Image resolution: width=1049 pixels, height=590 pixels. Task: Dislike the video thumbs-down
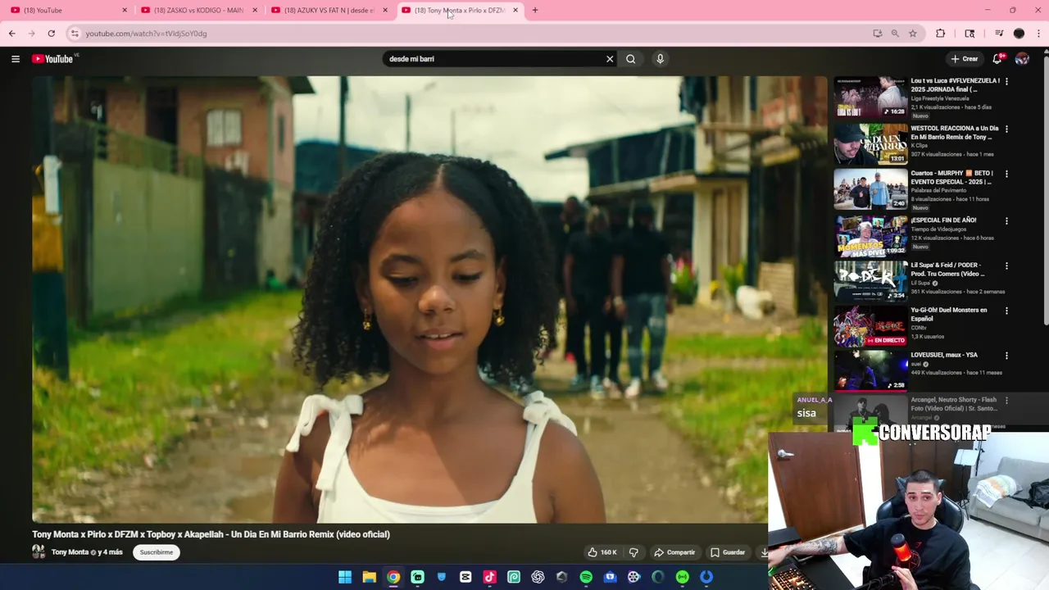point(633,552)
